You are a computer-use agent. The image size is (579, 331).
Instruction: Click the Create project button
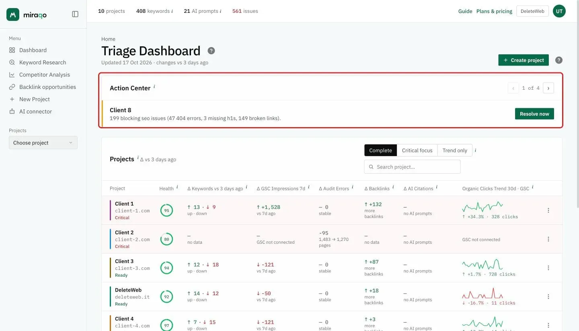click(x=524, y=60)
